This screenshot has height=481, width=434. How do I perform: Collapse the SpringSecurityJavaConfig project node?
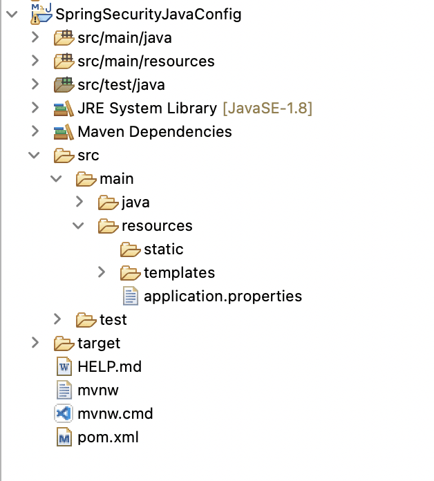[x=12, y=14]
